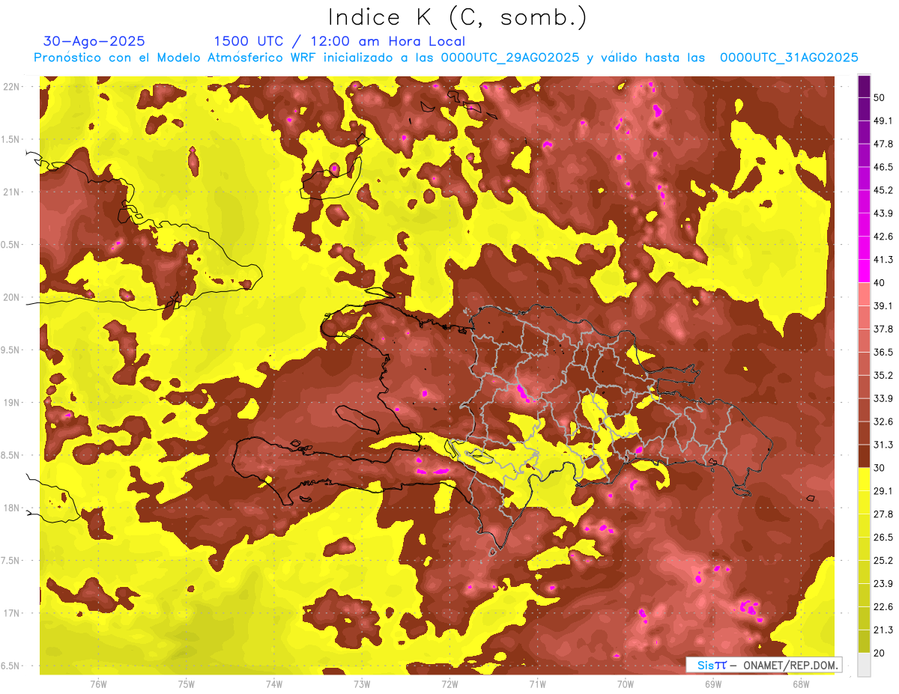Click the '69W' longitude label
Screen dimensions: 899x694
tap(713, 684)
